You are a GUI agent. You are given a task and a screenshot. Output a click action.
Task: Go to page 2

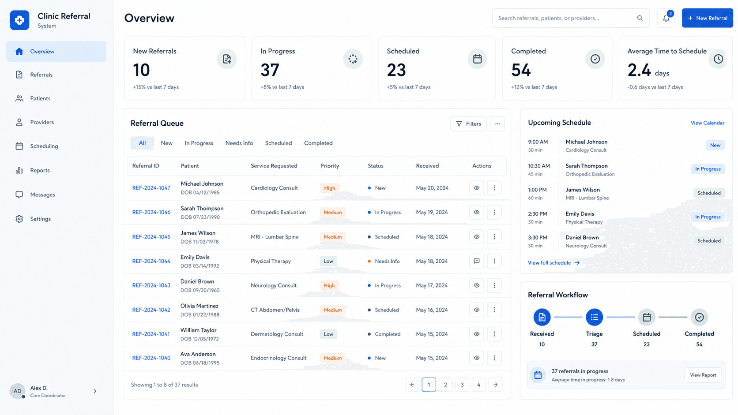click(445, 385)
